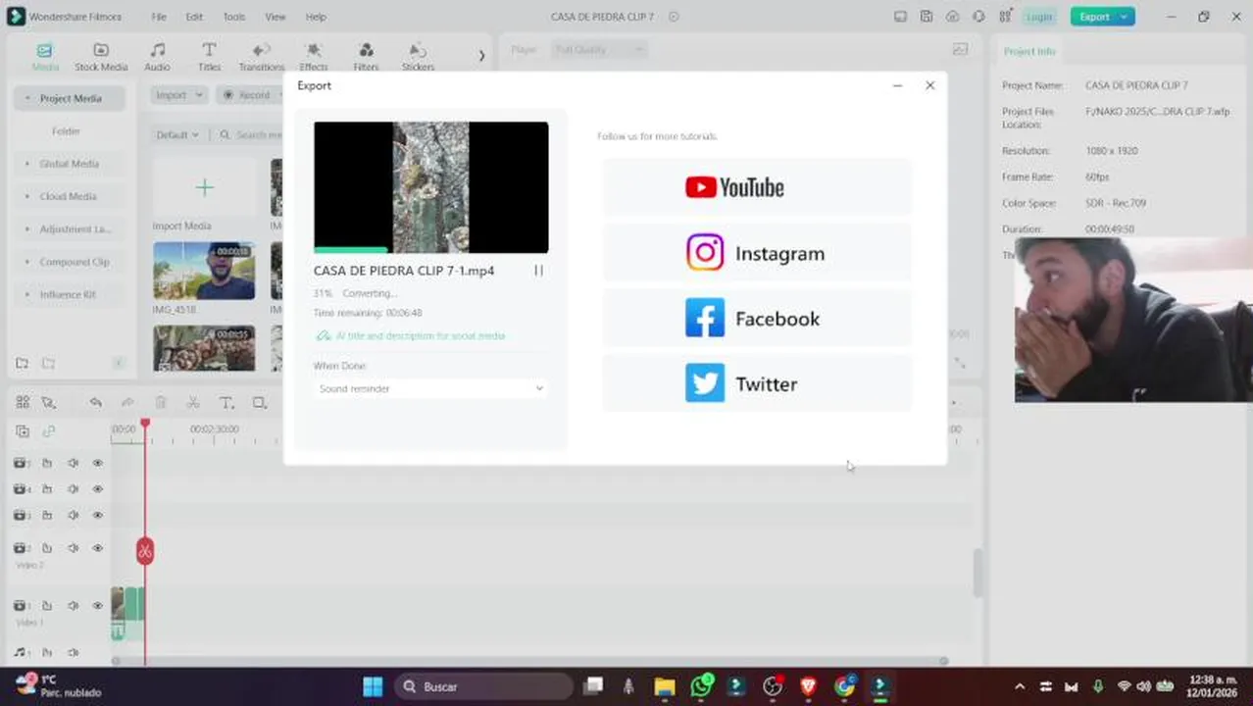Open the Import dropdown
This screenshot has height=706, width=1253.
[178, 95]
